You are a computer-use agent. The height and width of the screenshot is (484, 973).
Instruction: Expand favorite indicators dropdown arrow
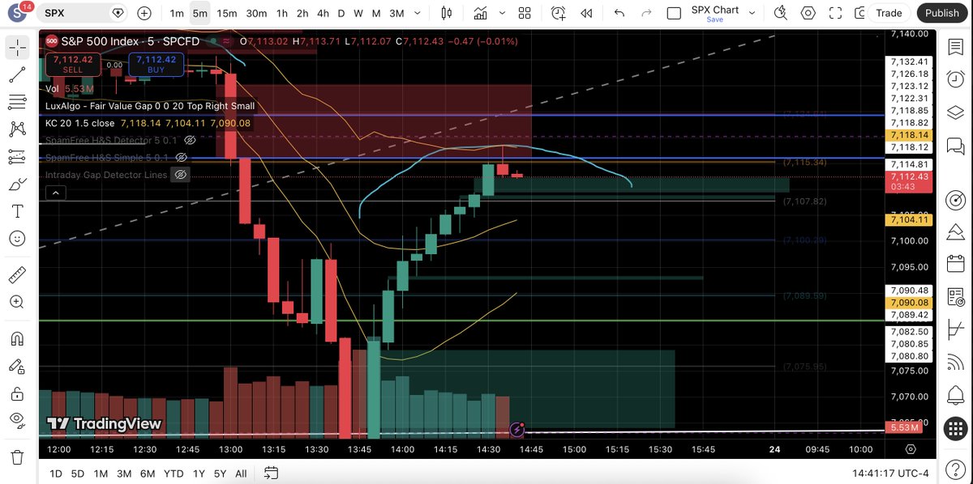pyautogui.click(x=503, y=13)
